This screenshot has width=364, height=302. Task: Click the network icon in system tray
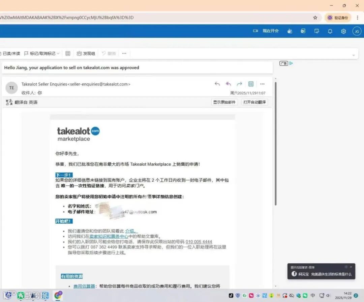point(322,296)
